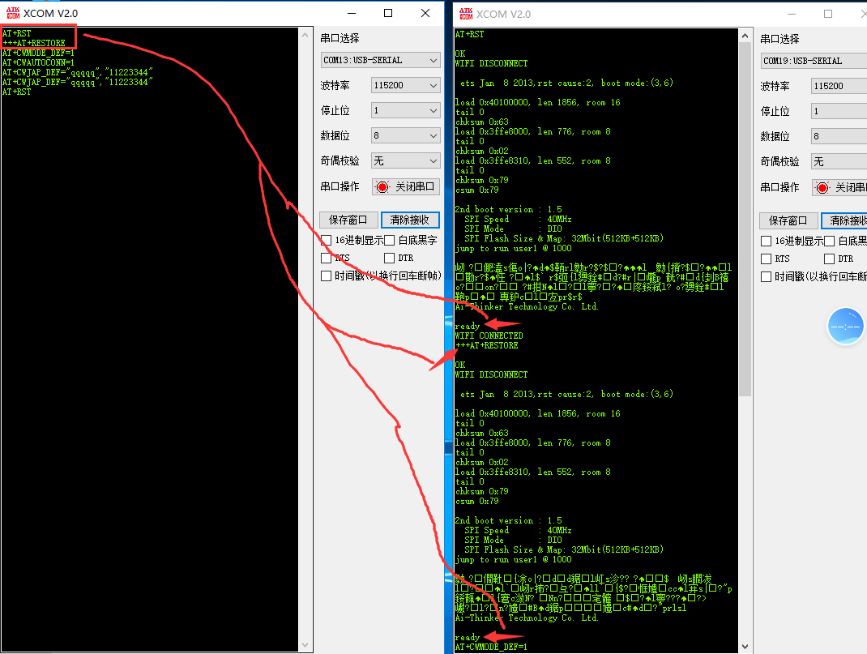Toggle RTS checkbox in left window
Image resolution: width=867 pixels, height=654 pixels.
pyautogui.click(x=327, y=259)
